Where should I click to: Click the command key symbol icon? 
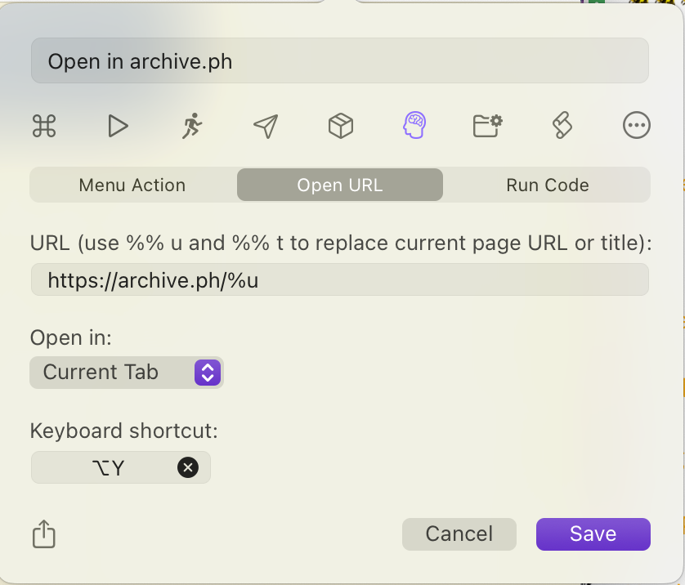tap(43, 125)
